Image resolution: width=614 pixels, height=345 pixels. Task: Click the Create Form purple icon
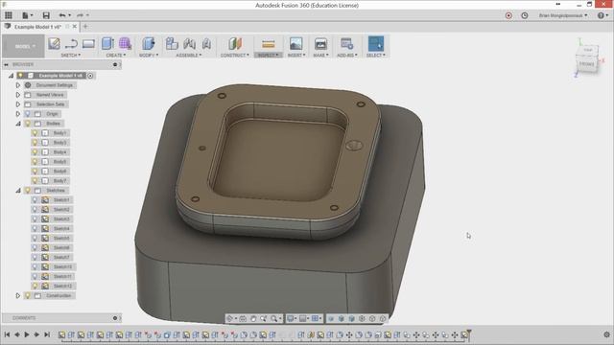point(125,43)
